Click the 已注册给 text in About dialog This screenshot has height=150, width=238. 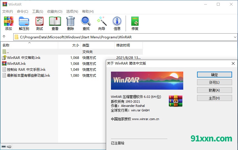(x=118, y=143)
